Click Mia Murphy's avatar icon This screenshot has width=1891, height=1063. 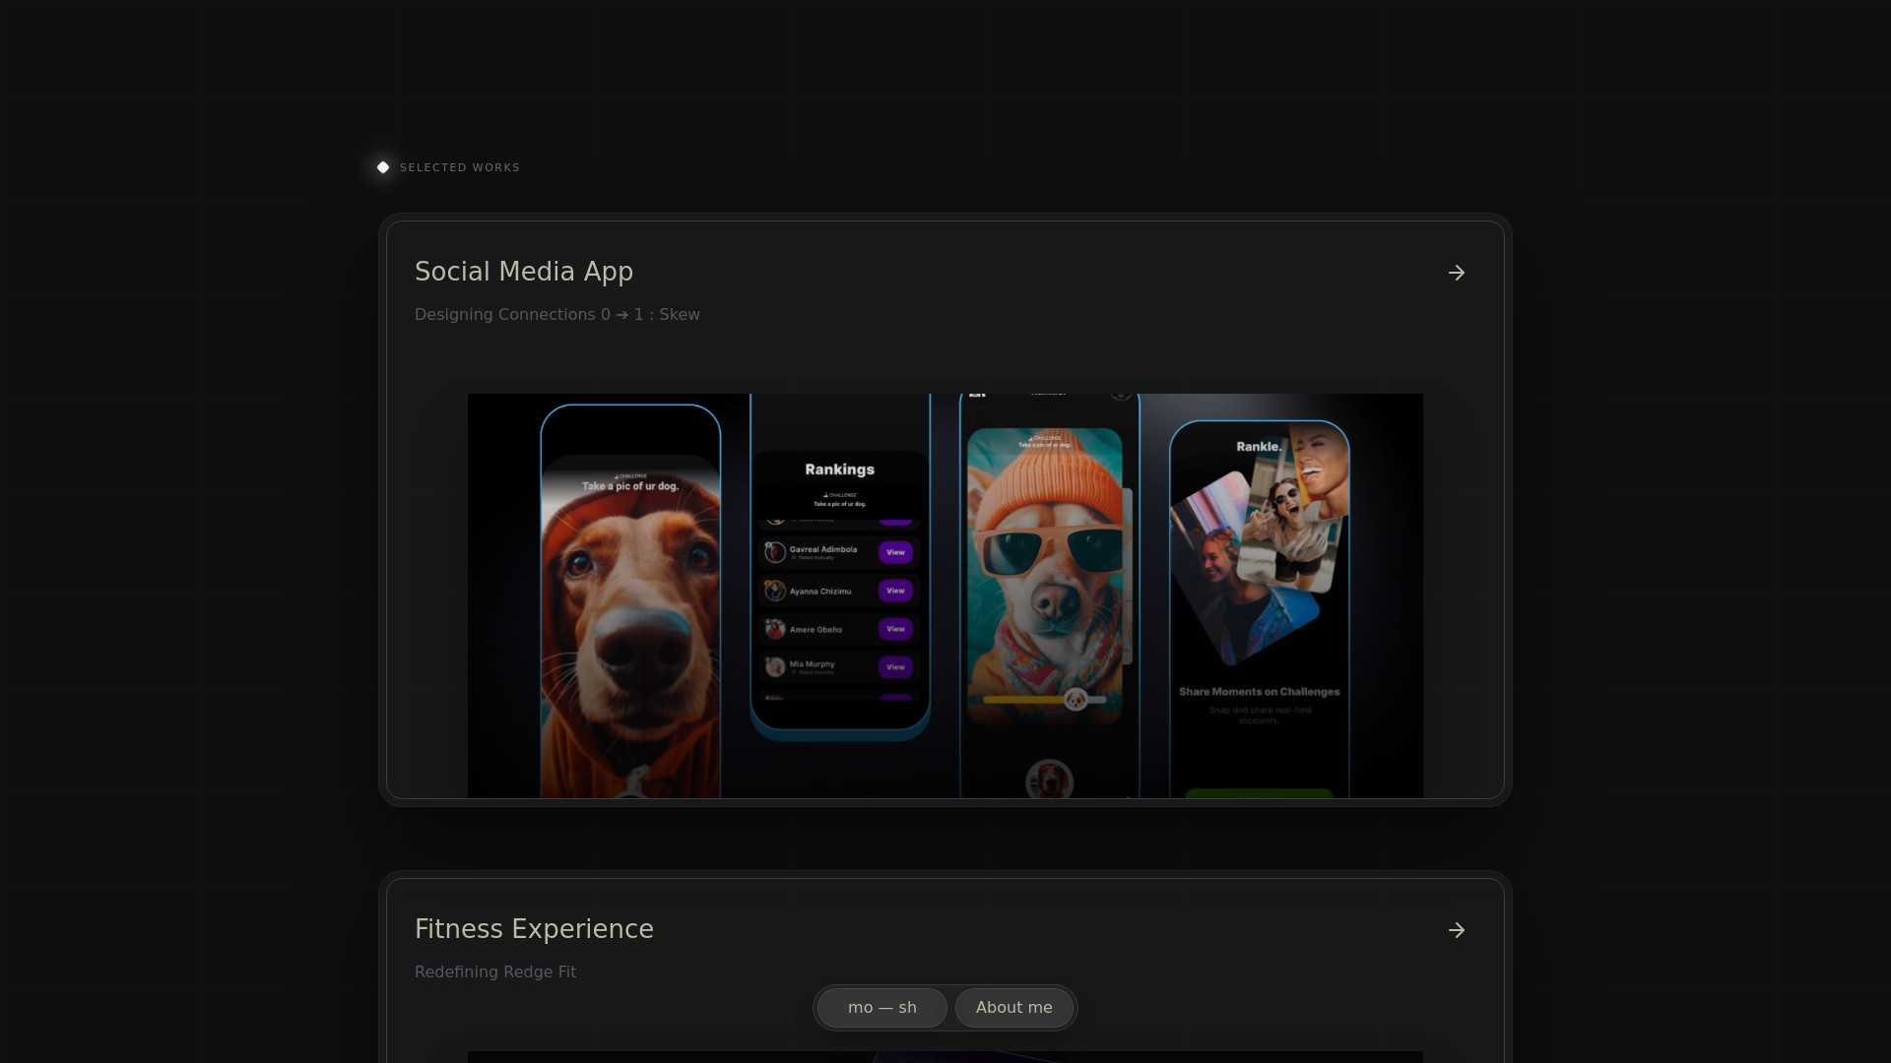coord(775,667)
